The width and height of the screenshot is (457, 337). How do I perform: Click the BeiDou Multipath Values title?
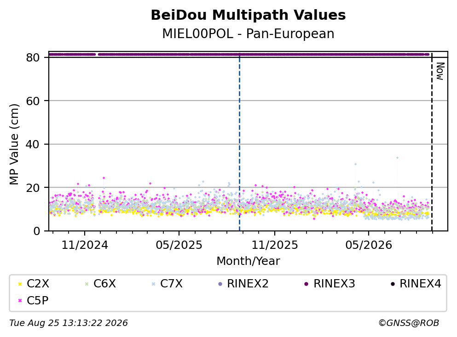coord(248,15)
